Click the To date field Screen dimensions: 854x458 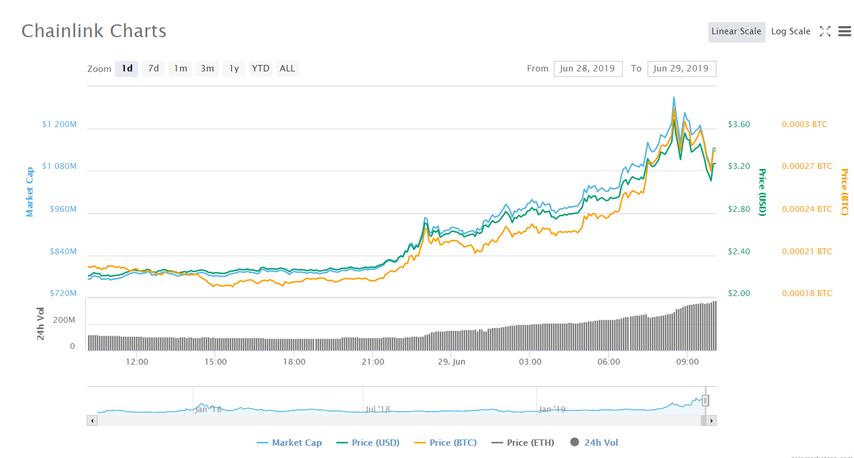[x=681, y=68]
